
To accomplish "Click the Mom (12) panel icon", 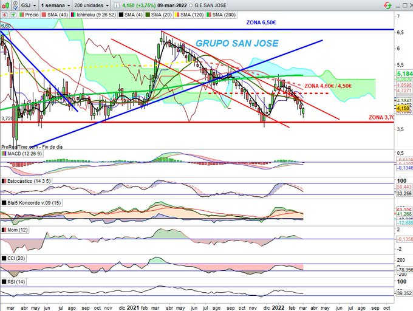I will (x=4, y=230).
